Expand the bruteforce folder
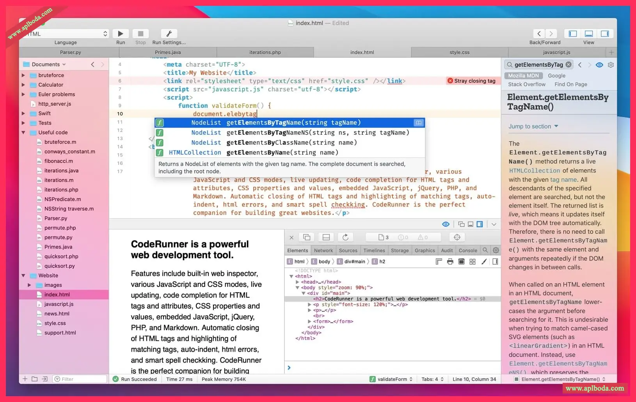 pos(23,75)
